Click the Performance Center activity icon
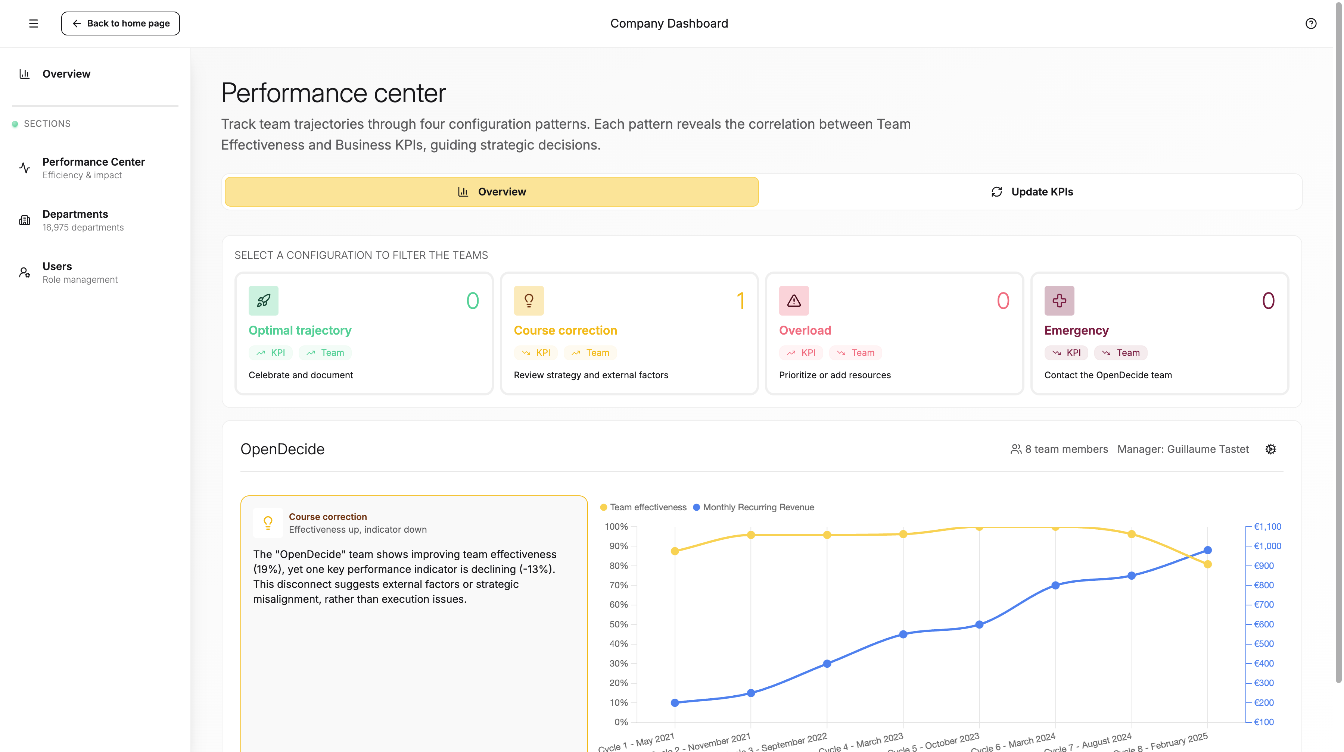The image size is (1344, 752). (x=25, y=168)
